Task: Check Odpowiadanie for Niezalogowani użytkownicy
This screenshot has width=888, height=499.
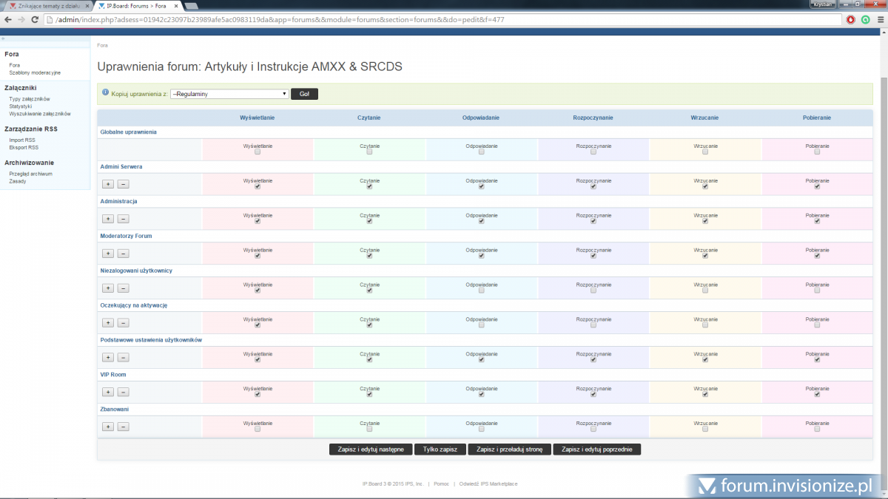Action: click(481, 291)
